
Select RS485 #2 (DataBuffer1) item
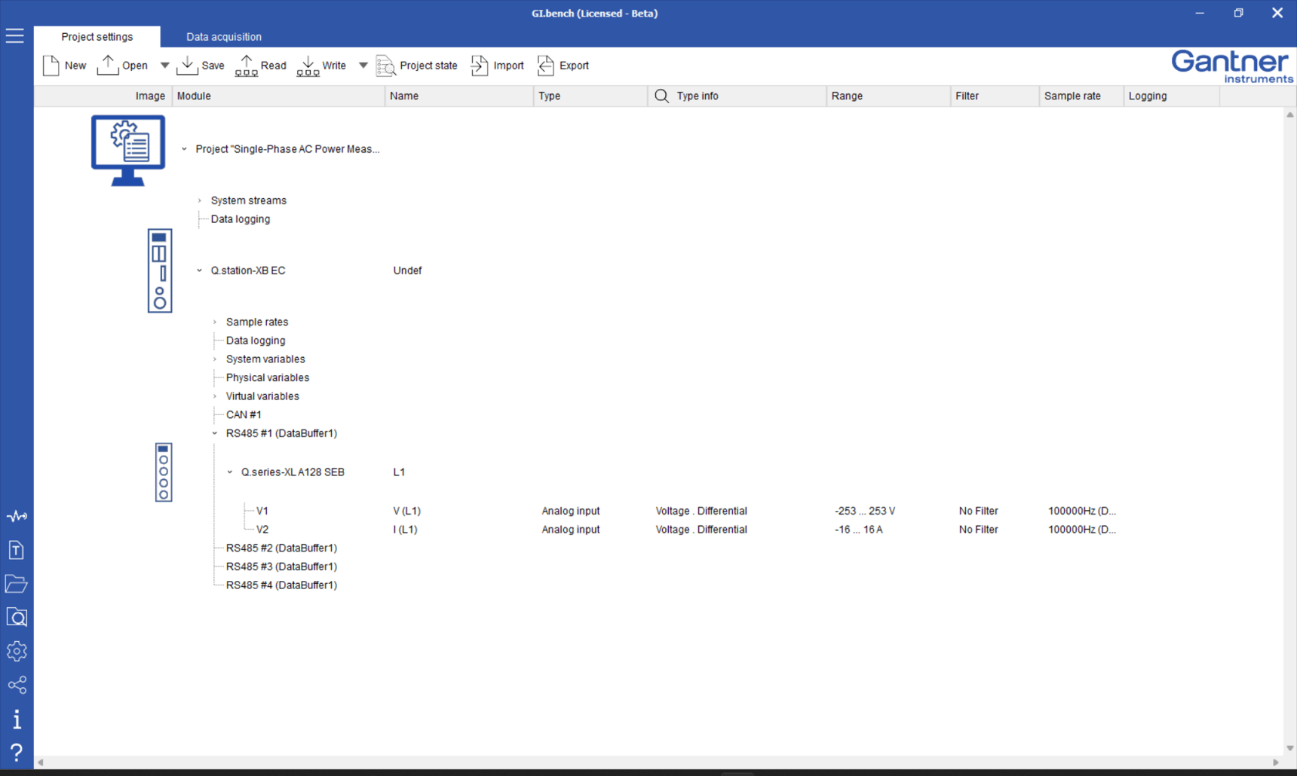(281, 548)
